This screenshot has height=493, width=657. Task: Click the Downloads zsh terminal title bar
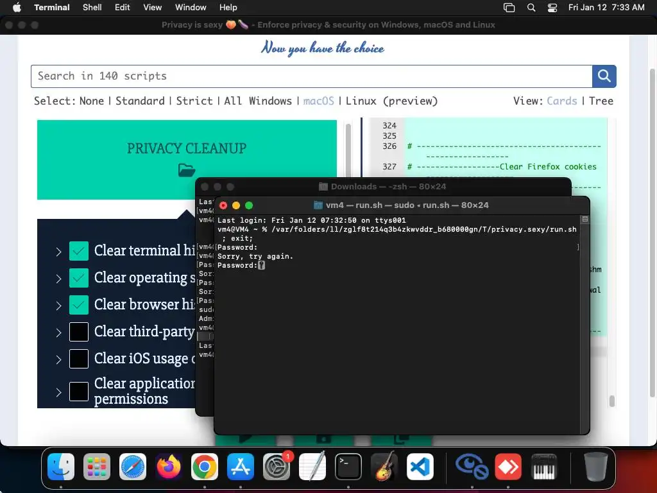384,187
